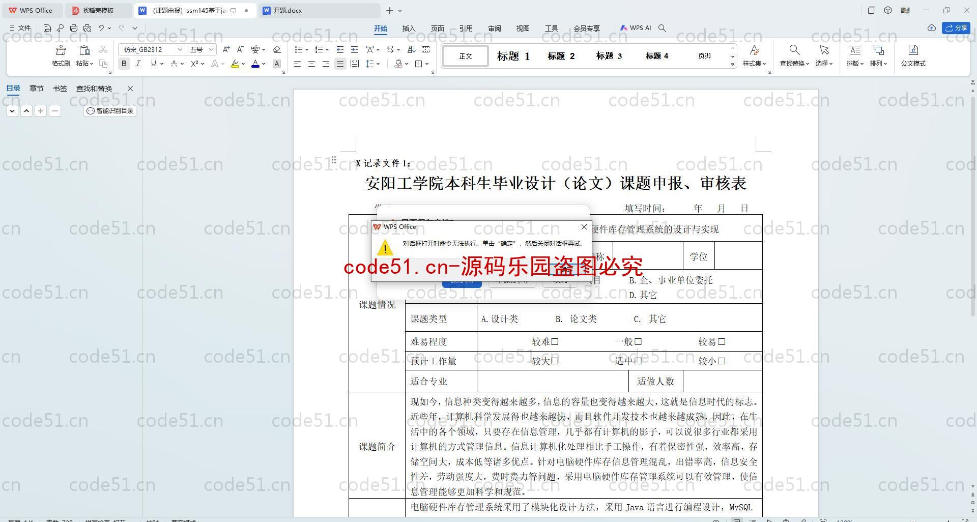Click the Find and Replace magnifier icon
The image size is (977, 522).
point(794,50)
